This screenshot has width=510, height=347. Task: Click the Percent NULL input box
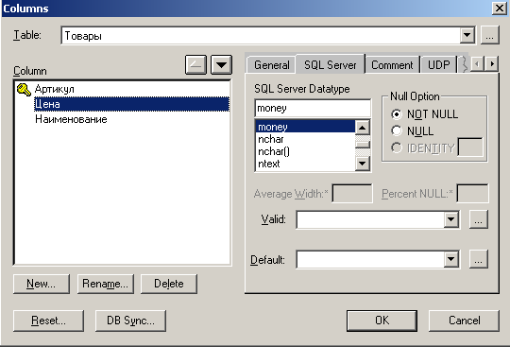point(472,194)
